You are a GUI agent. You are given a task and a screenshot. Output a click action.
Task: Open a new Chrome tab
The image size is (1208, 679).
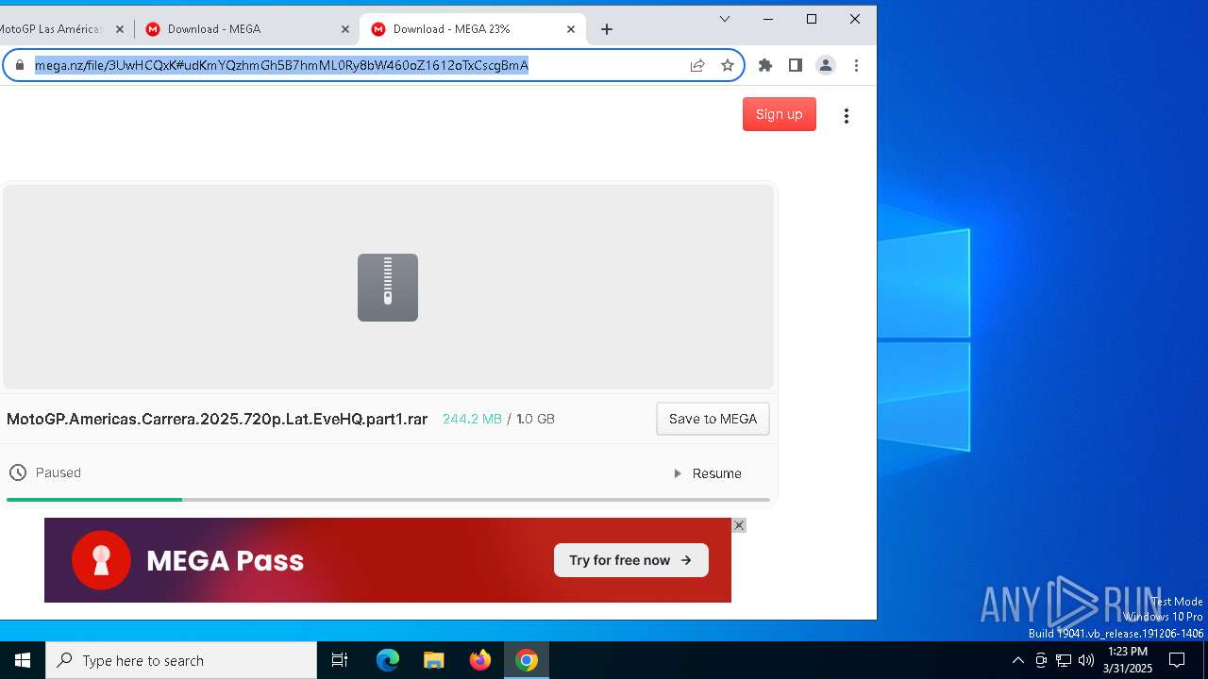click(607, 29)
